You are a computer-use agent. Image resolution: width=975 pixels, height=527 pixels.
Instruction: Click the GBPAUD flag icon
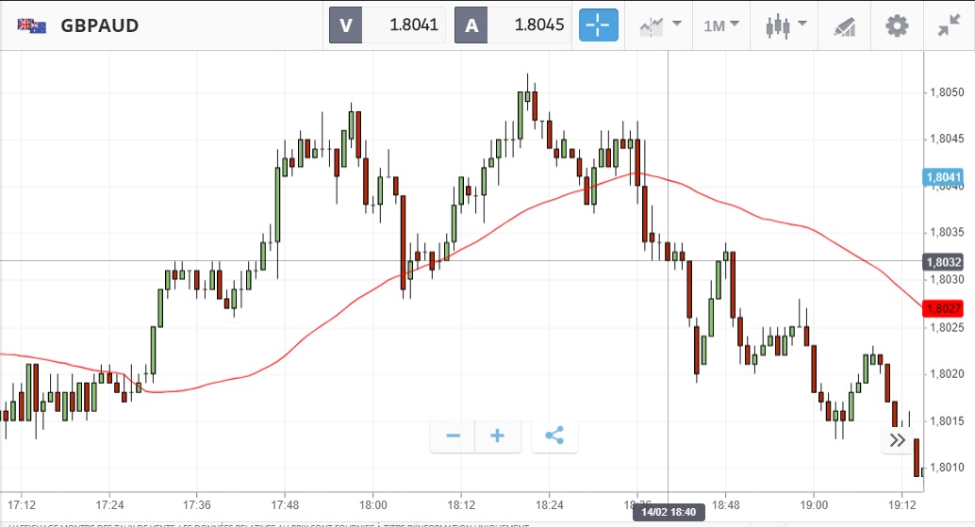pyautogui.click(x=31, y=25)
